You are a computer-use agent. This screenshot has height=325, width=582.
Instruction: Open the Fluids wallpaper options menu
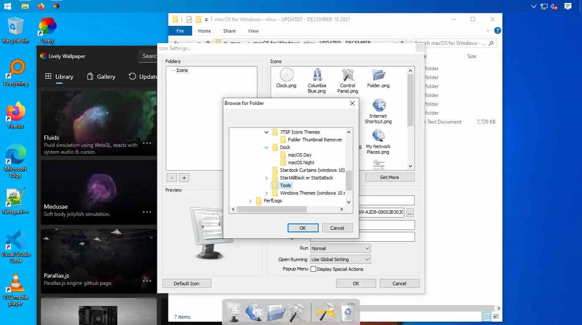(x=147, y=143)
